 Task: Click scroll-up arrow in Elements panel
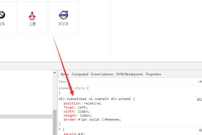(x=55, y=73)
